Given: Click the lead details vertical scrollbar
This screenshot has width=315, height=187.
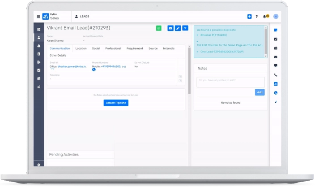Looking at the screenshot, I should point(189,71).
